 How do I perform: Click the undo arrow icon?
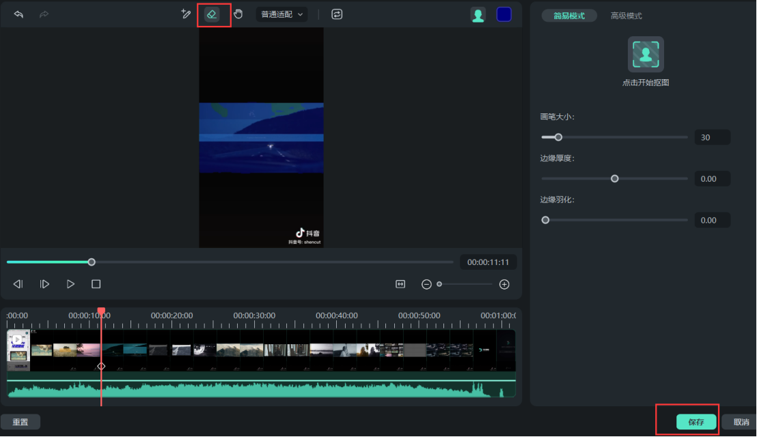(x=18, y=14)
